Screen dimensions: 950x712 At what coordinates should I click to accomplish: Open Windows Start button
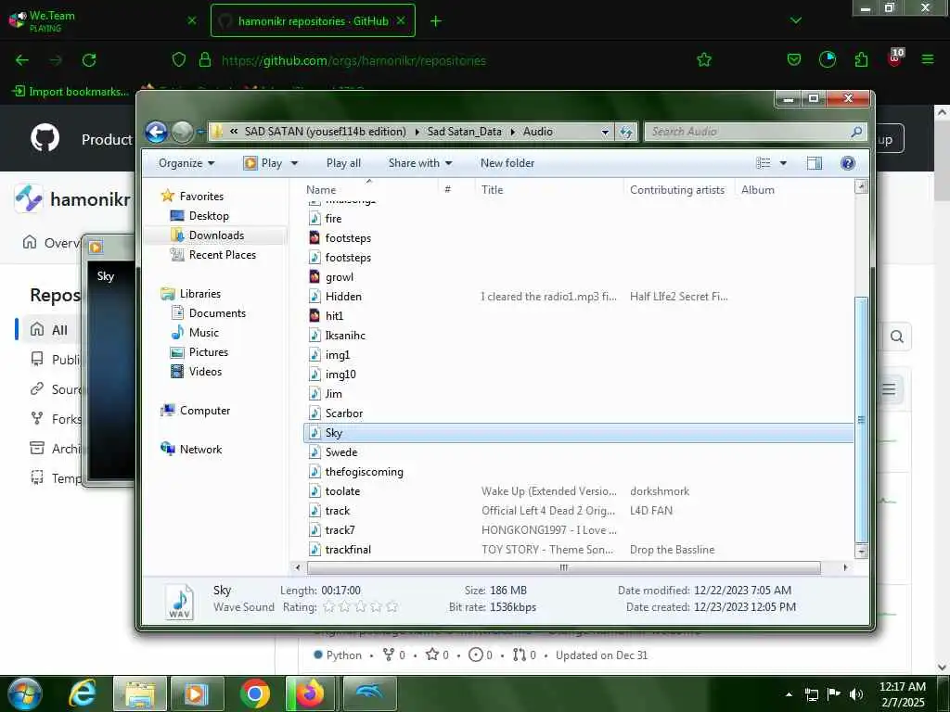coord(25,693)
